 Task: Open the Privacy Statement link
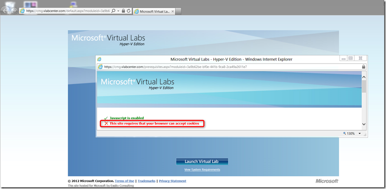[172, 181]
